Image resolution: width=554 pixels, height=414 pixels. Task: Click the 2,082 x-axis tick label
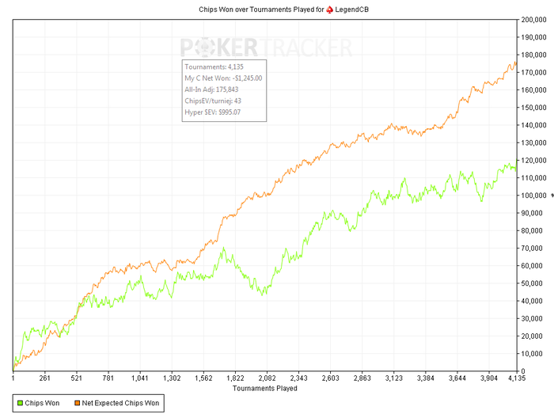[268, 378]
